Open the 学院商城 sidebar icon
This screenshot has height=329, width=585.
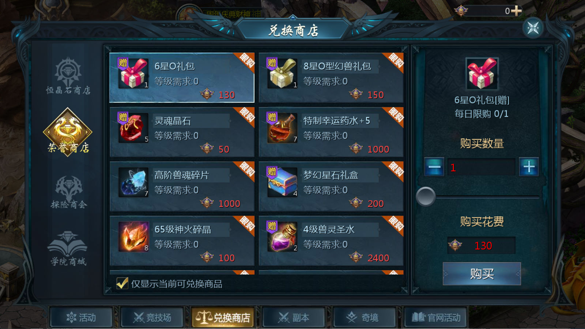(68, 248)
